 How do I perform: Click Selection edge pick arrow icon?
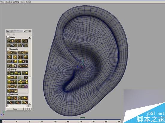tap(18, 102)
